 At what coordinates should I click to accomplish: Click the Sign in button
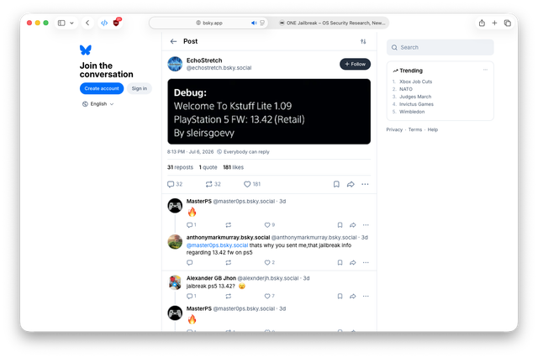click(140, 88)
